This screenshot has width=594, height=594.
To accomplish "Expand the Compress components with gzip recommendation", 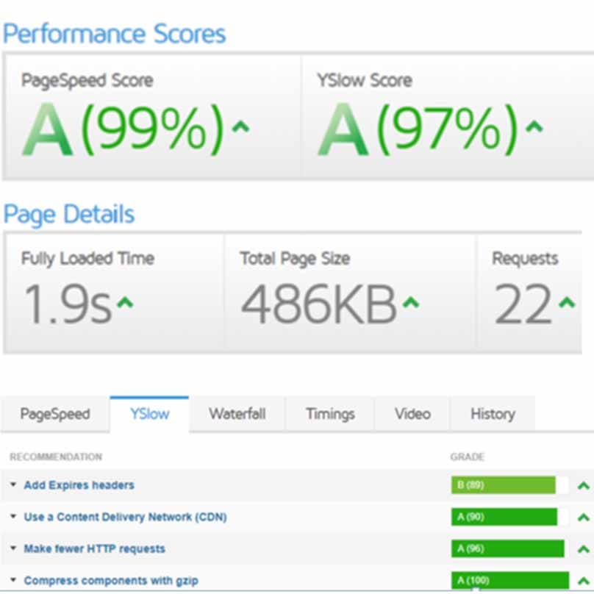I will (12, 580).
